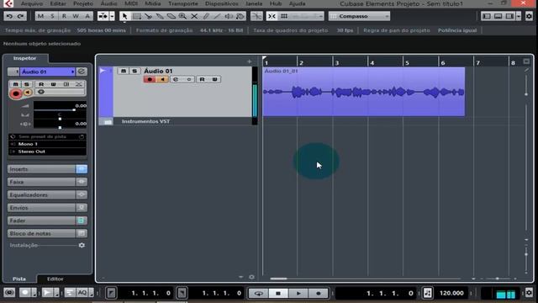
Task: Open the track list settings gear
Action: (x=251, y=277)
